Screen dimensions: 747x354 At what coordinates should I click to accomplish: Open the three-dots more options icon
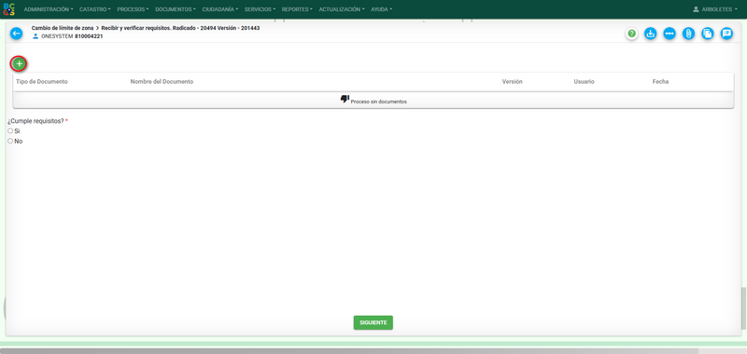(669, 34)
